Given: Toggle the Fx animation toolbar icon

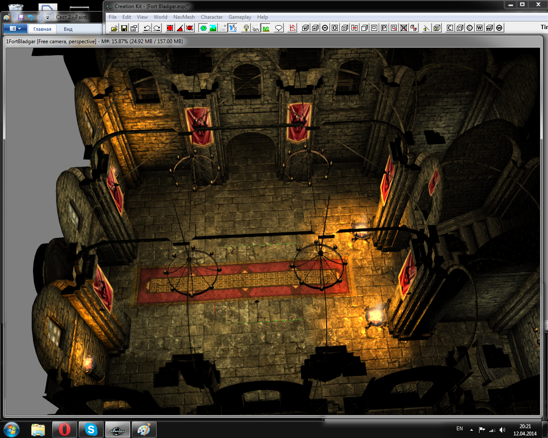Looking at the screenshot, I should click(233, 28).
